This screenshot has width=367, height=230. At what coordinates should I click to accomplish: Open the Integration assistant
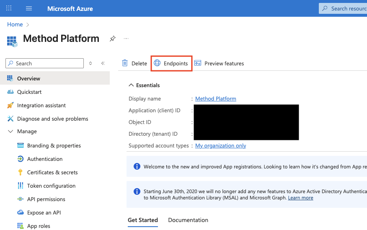coord(41,105)
